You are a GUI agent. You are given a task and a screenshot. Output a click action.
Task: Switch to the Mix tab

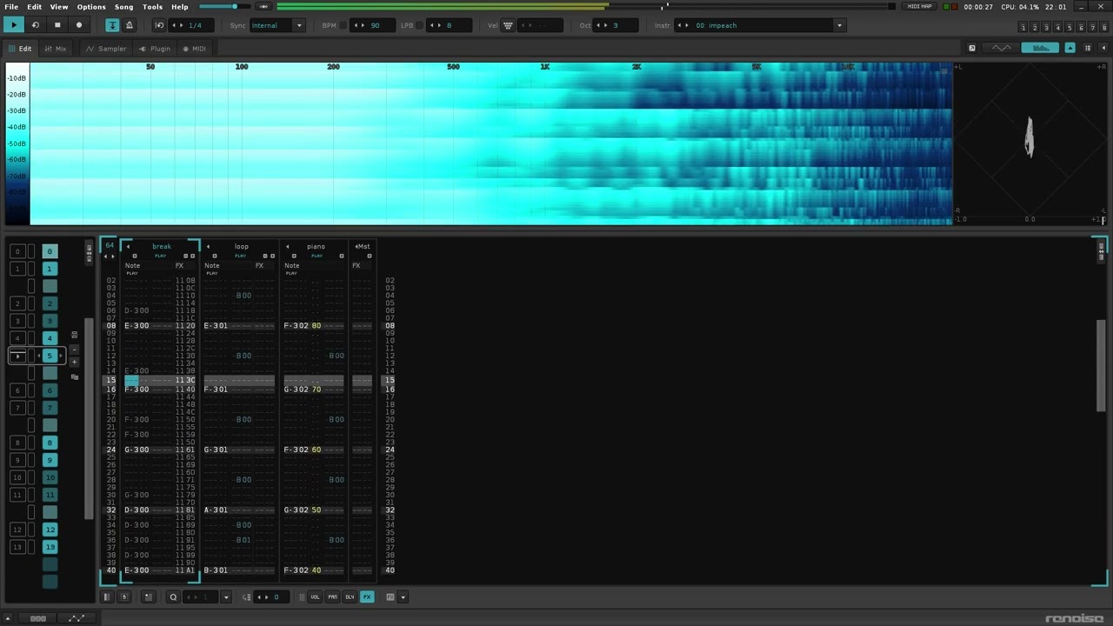point(56,49)
